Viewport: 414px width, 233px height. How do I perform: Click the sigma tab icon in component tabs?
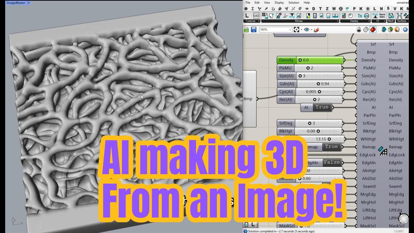coord(252,9)
